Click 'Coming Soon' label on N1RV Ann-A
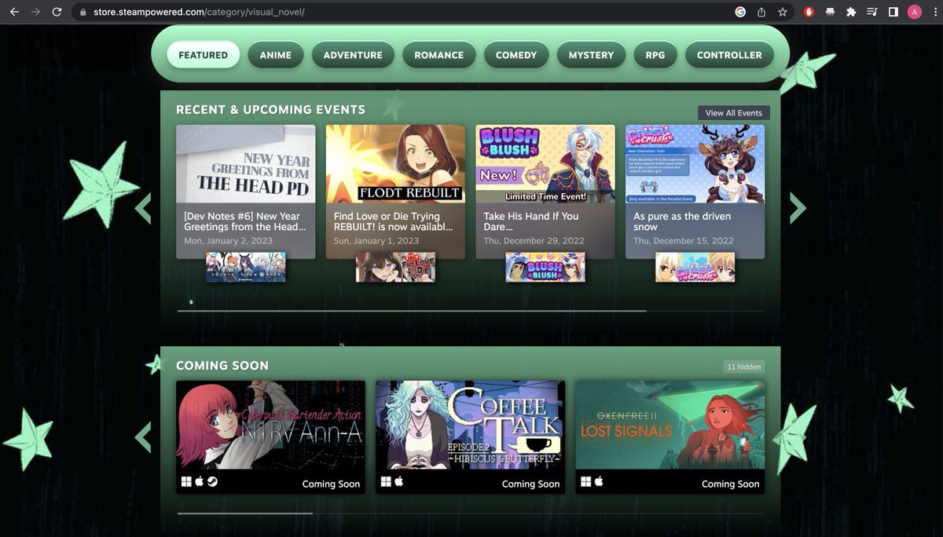This screenshot has width=943, height=537. [x=331, y=484]
